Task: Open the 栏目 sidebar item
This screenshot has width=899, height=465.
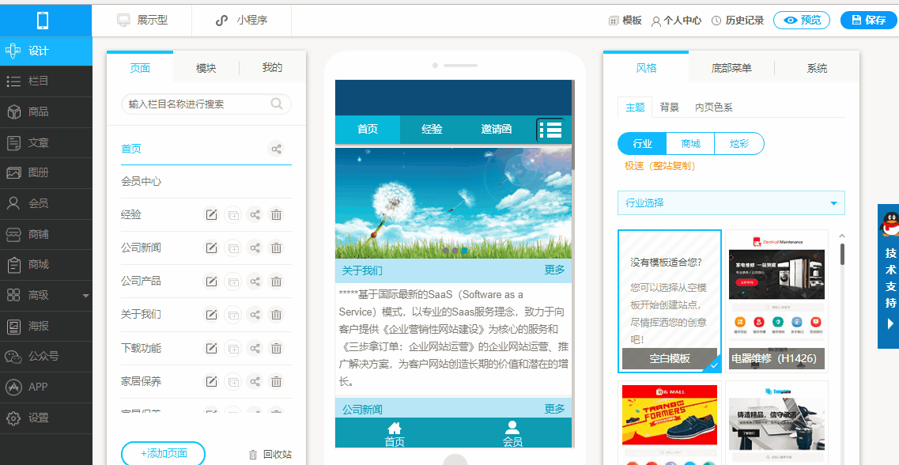Action: pos(46,81)
